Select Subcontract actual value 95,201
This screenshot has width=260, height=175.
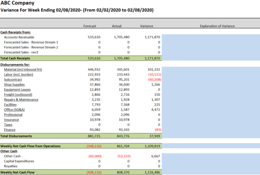[124, 79]
